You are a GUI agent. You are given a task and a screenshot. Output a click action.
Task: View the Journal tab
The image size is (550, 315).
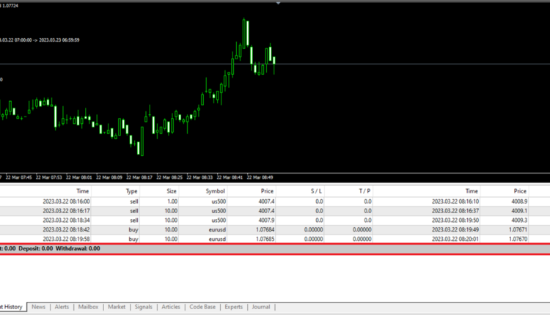tap(261, 307)
